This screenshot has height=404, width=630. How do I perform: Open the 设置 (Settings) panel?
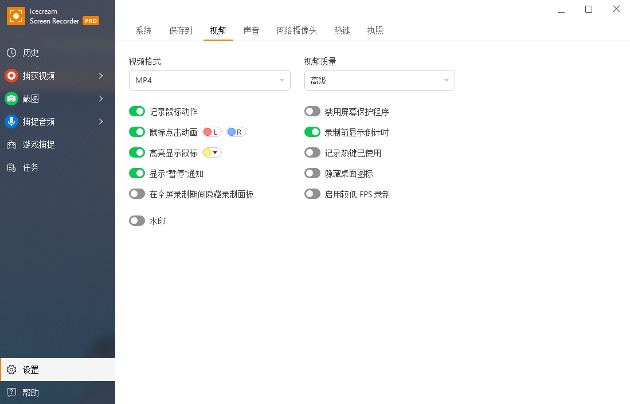[x=29, y=370]
